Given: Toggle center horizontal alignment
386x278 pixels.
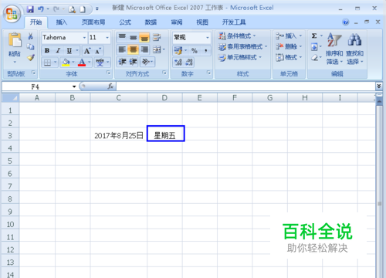Looking at the screenshot, I should 134,49.
